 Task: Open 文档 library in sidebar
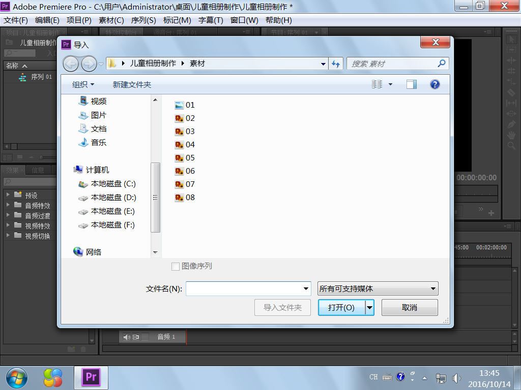(93, 128)
